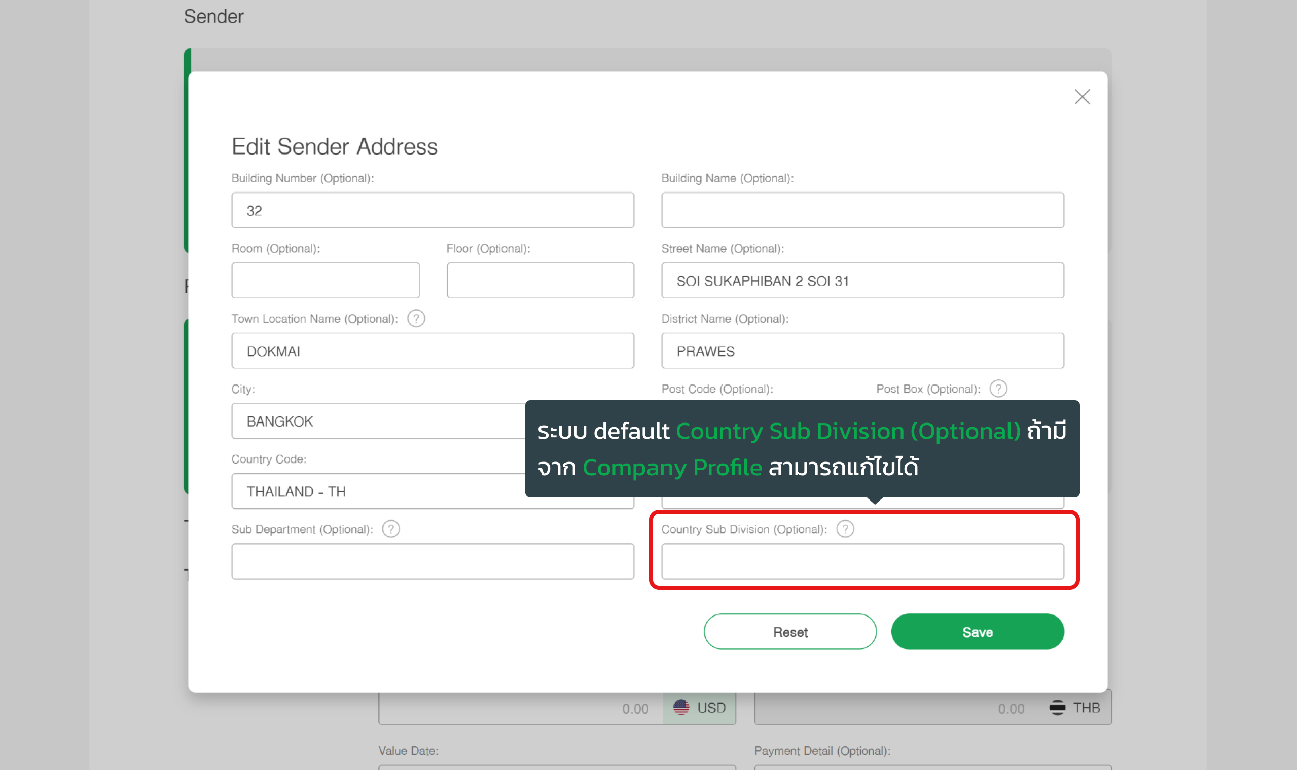Click the USD flag currency icon
1298x770 pixels.
(682, 708)
